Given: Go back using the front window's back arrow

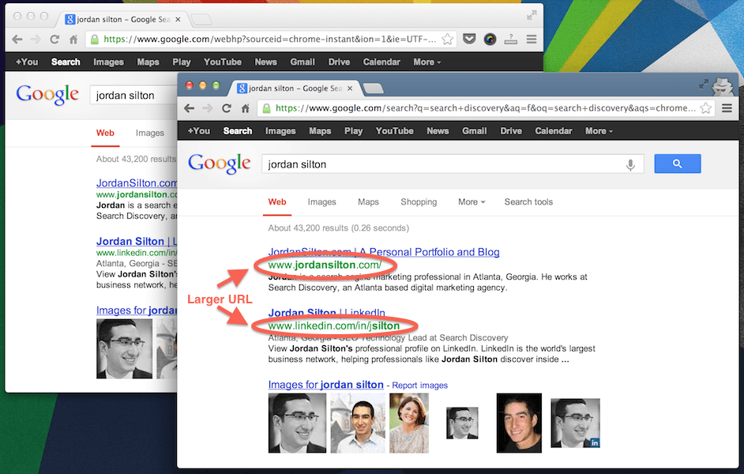Looking at the screenshot, I should [x=190, y=108].
